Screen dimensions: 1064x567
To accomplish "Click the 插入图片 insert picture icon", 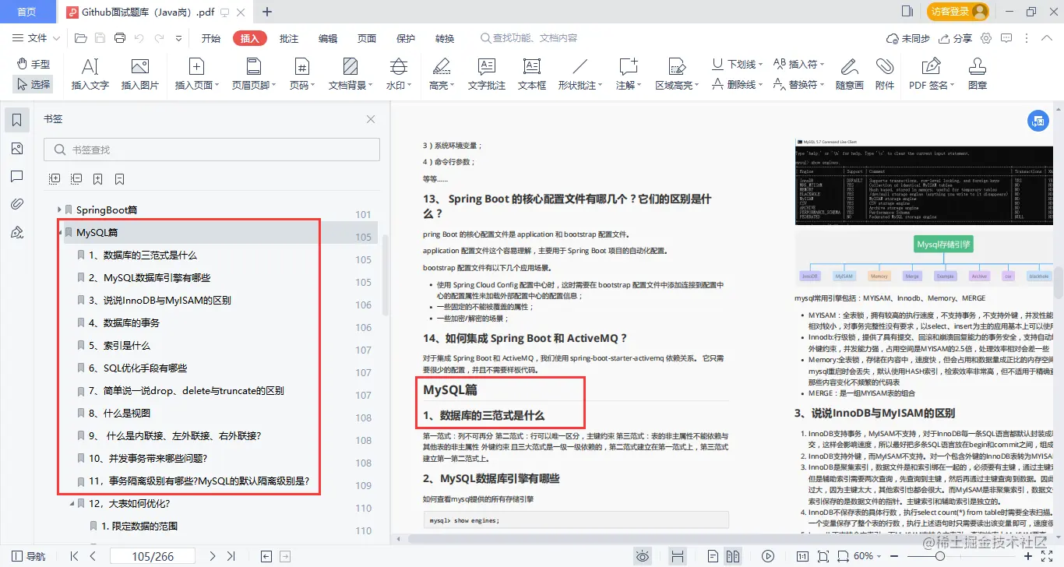I will tap(140, 74).
